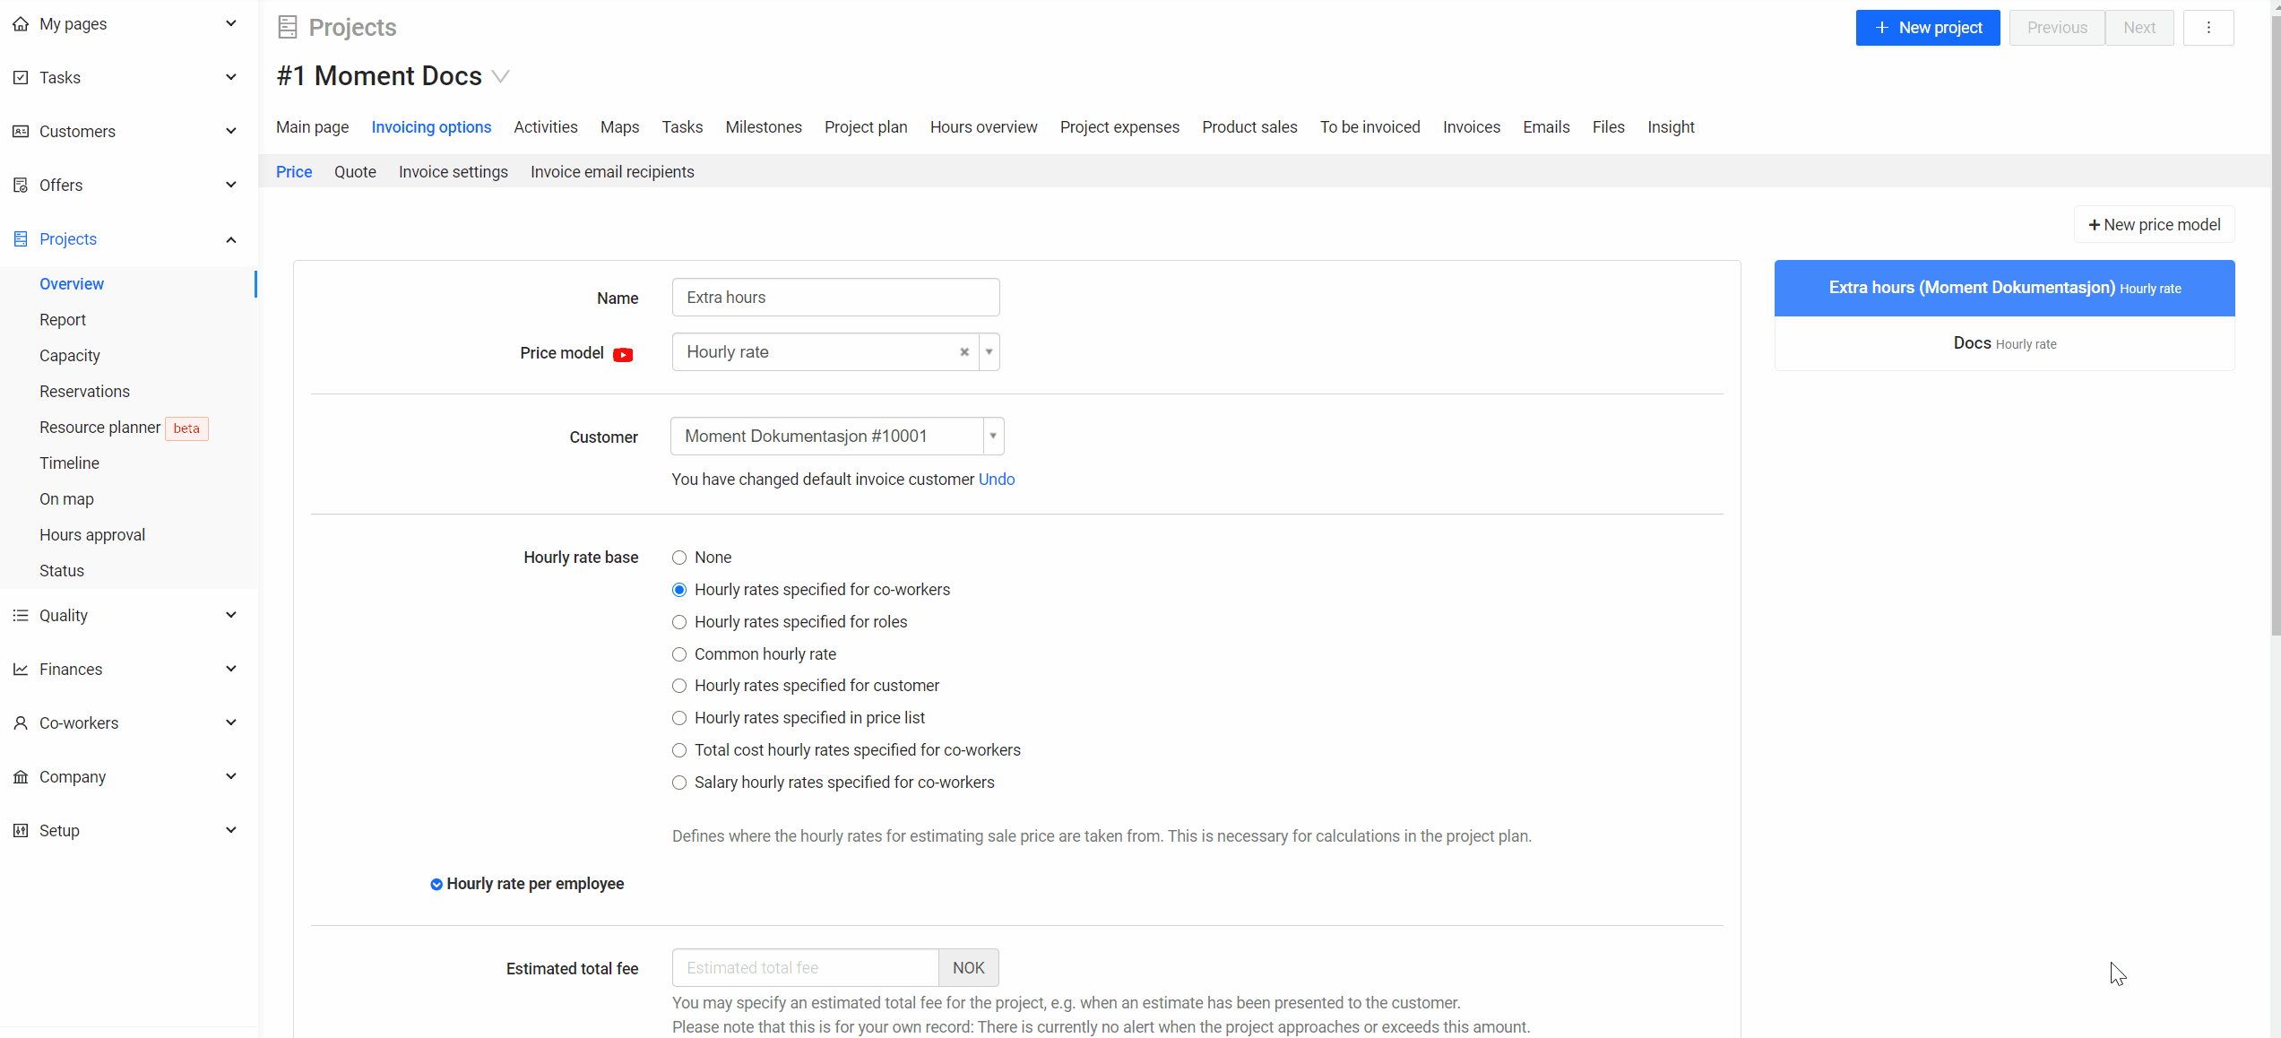Image resolution: width=2281 pixels, height=1038 pixels.
Task: Select None as hourly rate base
Action: pos(679,558)
